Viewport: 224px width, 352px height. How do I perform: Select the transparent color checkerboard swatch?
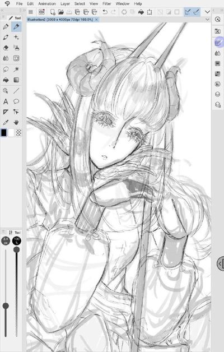[x=18, y=133]
